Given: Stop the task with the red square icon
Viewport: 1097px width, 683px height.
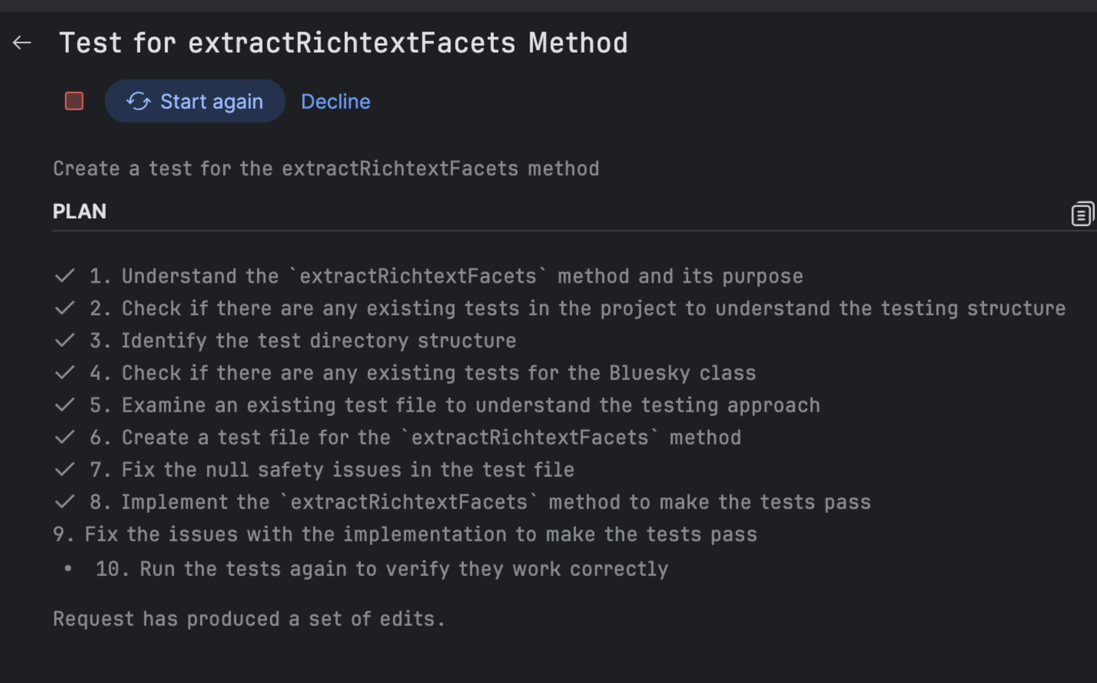Looking at the screenshot, I should (x=74, y=101).
